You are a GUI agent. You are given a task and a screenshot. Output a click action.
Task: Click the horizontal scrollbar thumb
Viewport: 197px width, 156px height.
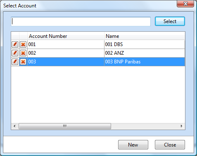coord(65,126)
